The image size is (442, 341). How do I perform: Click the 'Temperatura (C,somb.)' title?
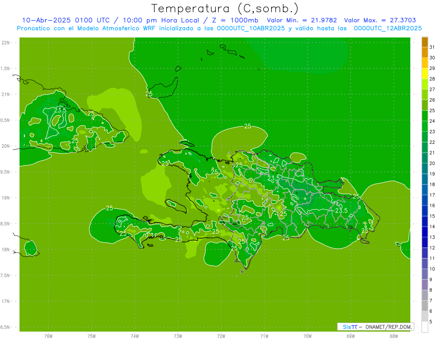225,8
